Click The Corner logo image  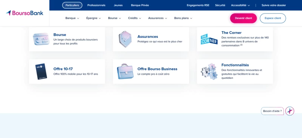pyautogui.click(x=209, y=39)
